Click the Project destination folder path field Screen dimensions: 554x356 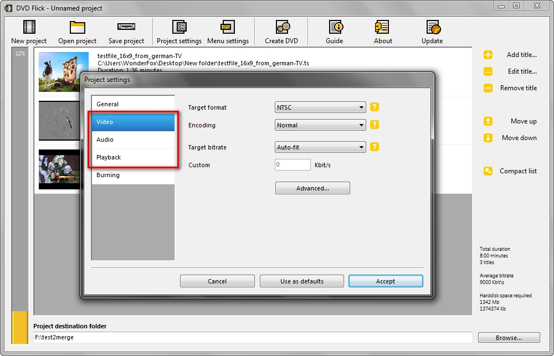coord(253,337)
